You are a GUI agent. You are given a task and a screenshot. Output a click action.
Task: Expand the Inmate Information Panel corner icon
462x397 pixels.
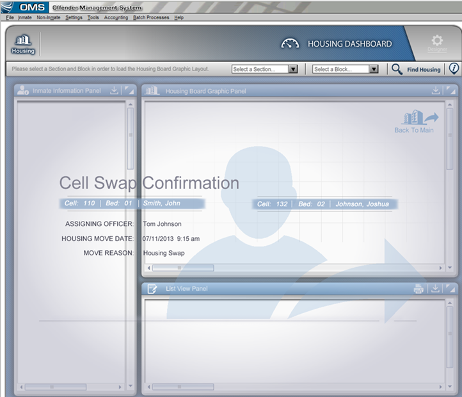point(129,91)
